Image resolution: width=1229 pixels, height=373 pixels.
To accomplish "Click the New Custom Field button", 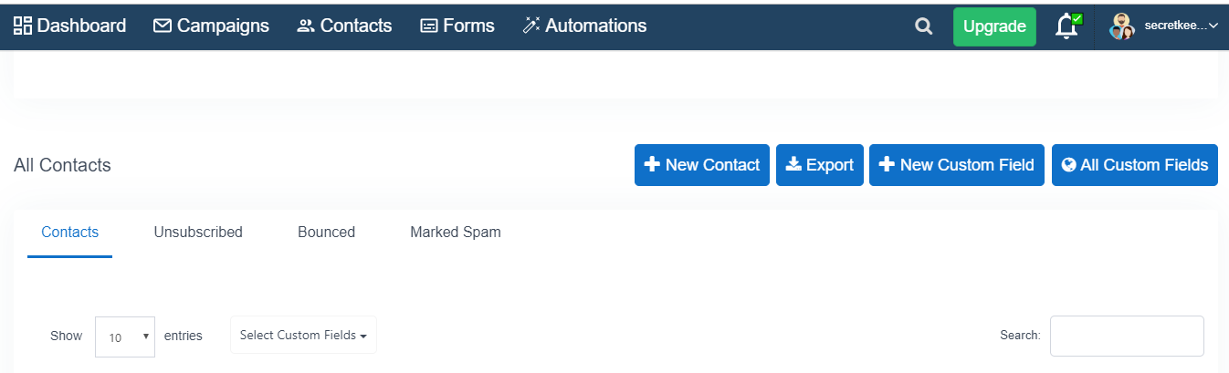I will tap(957, 165).
